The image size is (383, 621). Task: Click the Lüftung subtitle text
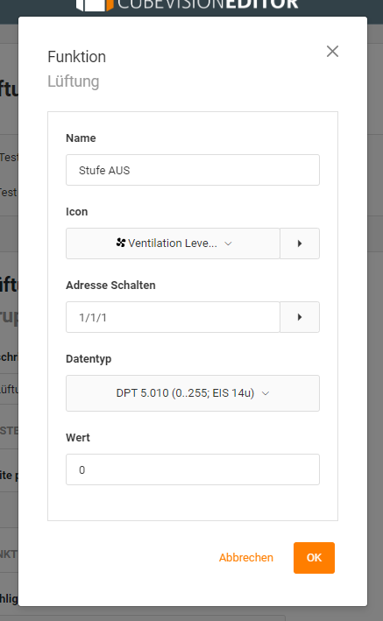tap(74, 81)
